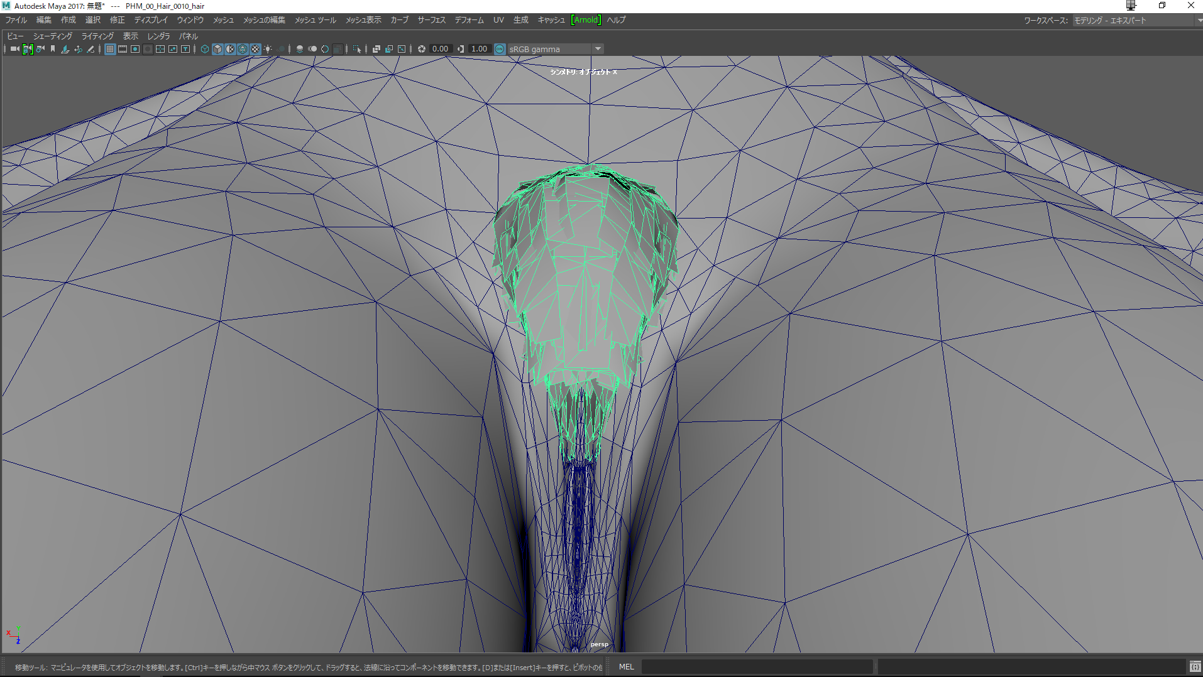Click the Select Camera icon
The width and height of the screenshot is (1203, 677).
tap(14, 49)
